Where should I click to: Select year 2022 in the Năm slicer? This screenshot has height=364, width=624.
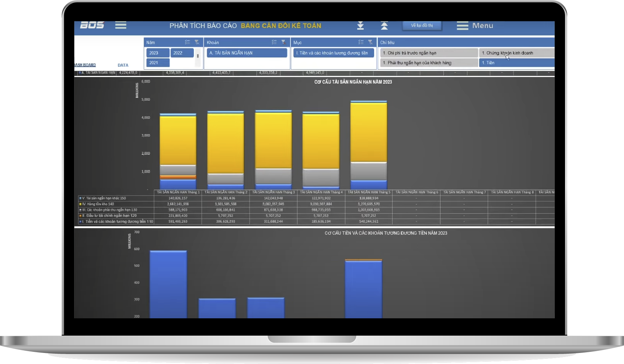coord(182,53)
